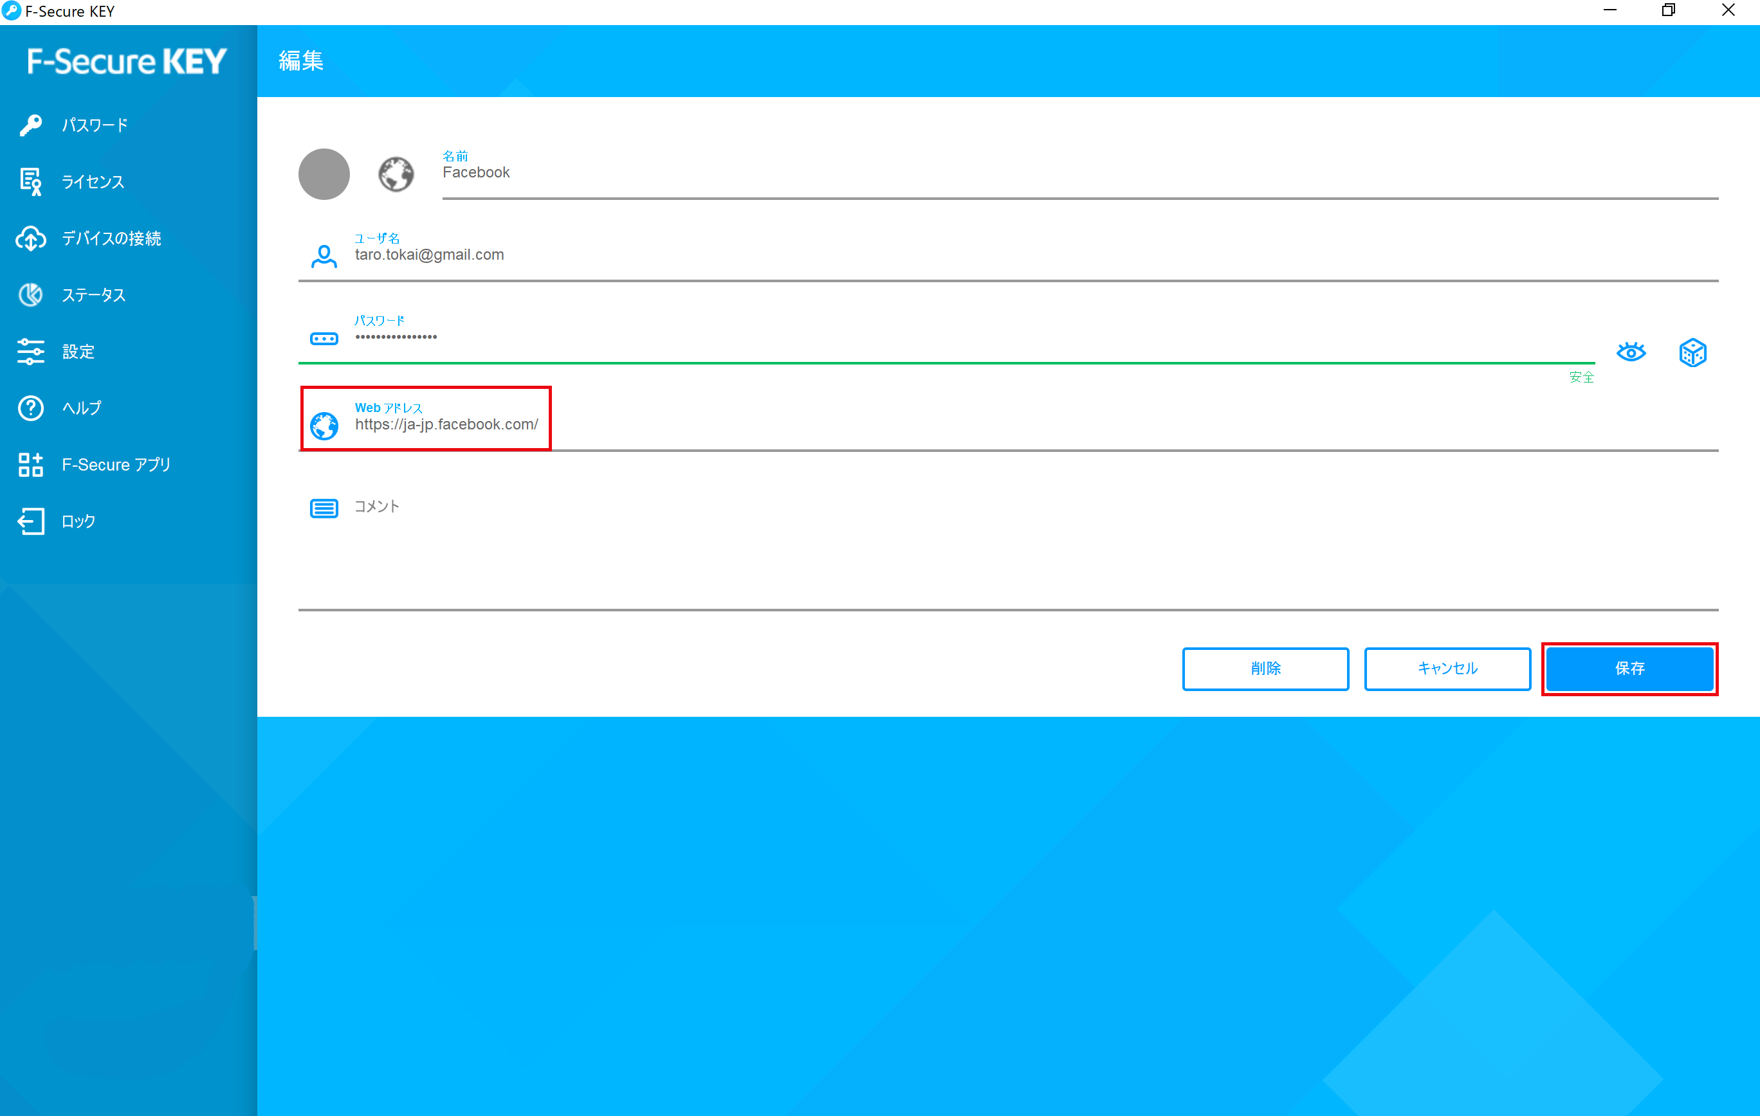Image resolution: width=1760 pixels, height=1116 pixels.
Task: Edit the ユーザ名 field taro.tokai@gmail.com
Action: [x=1009, y=256]
